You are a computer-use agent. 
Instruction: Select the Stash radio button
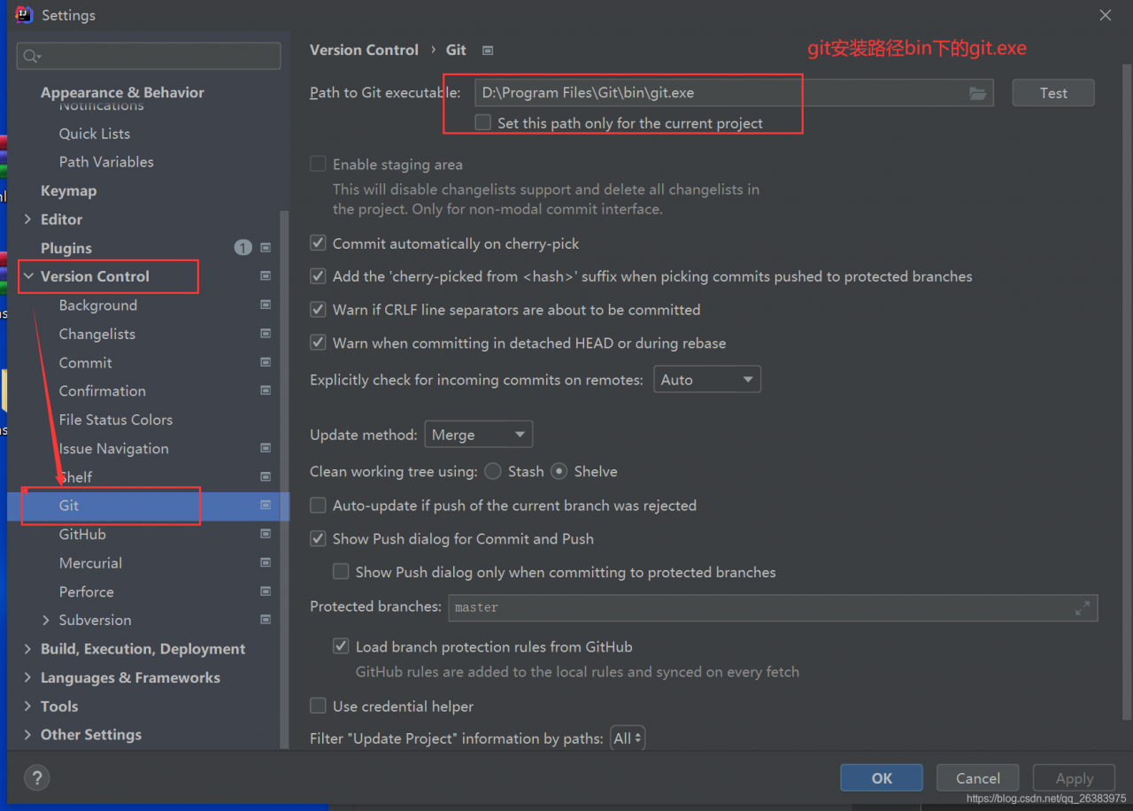coord(492,471)
